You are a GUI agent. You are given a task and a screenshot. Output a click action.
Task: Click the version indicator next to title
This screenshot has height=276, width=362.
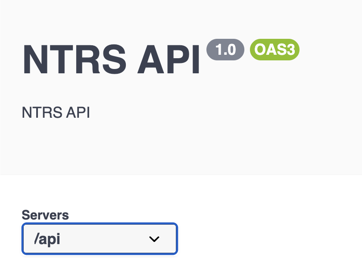(225, 50)
